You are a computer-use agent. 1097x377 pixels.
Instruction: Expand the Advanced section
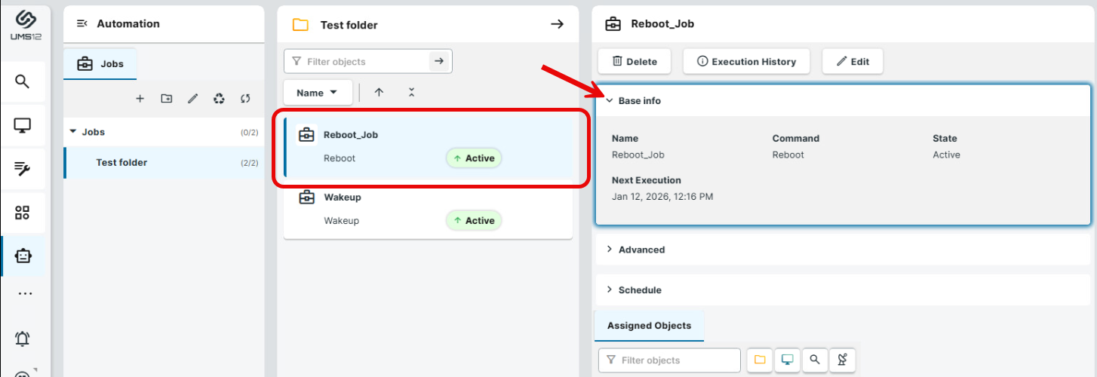641,250
